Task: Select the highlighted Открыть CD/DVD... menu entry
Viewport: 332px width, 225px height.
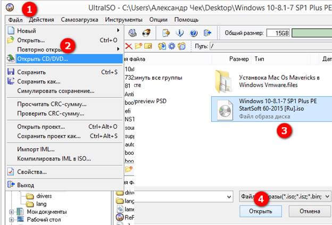Action: [69, 59]
